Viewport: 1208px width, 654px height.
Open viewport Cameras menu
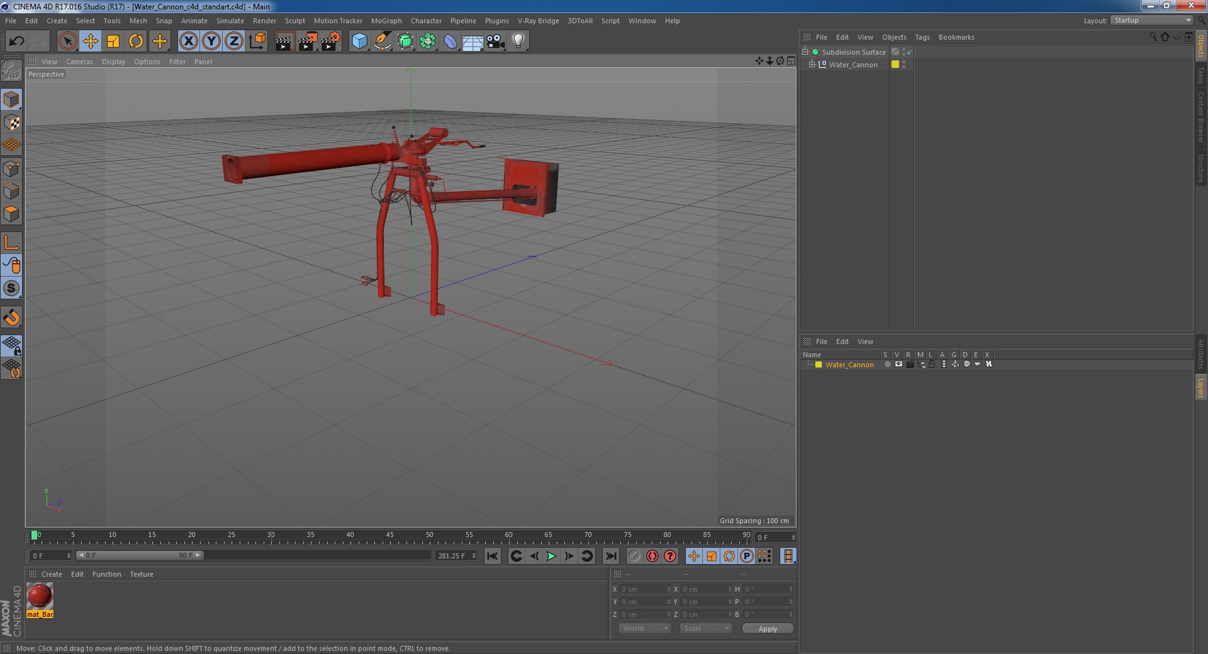point(79,62)
